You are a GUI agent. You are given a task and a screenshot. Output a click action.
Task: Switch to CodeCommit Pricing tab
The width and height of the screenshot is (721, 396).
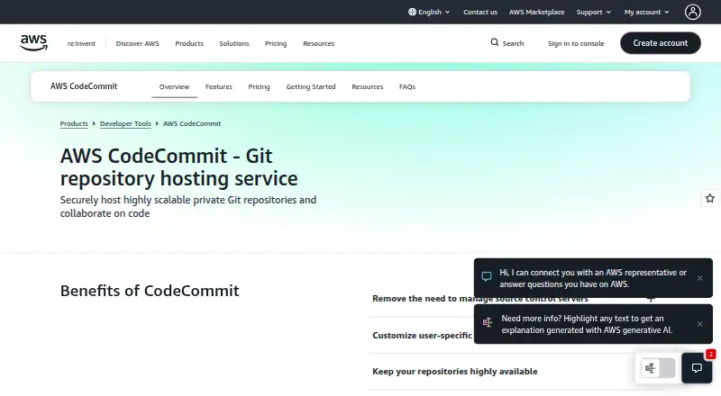click(259, 86)
